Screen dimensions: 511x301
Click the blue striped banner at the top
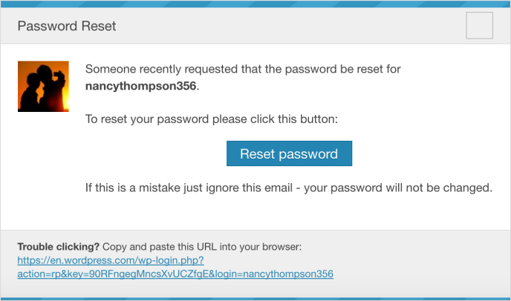[255, 4]
